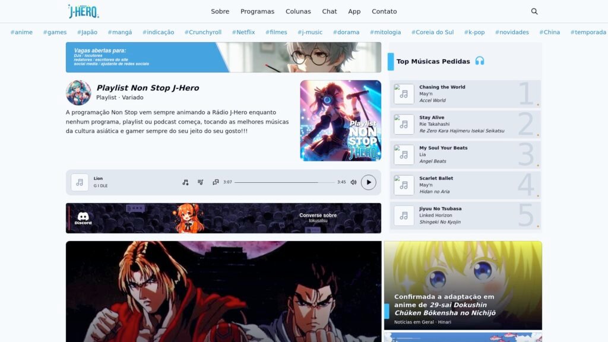
Task: Click the Angel Beats anime name
Action: (x=433, y=161)
